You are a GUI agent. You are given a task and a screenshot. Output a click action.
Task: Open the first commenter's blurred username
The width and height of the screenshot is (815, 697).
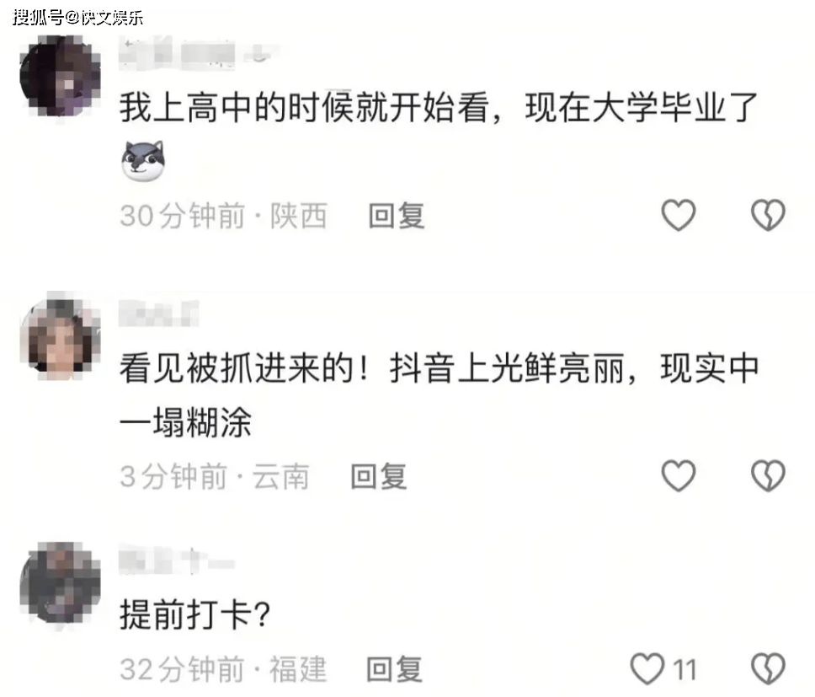199,52
